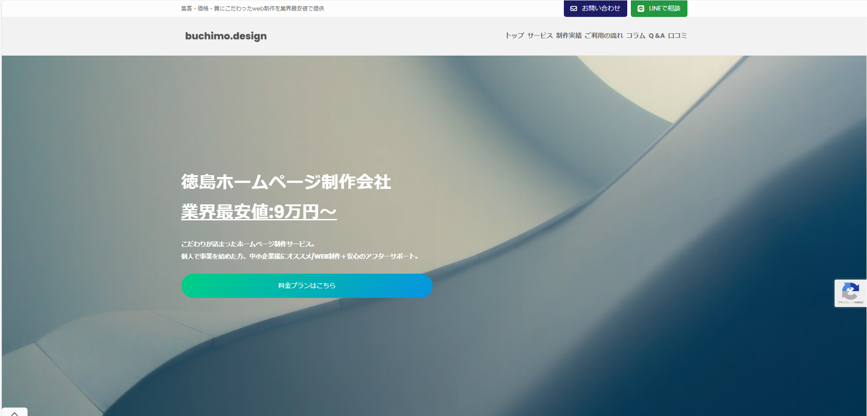Click the 価格 link in tagline
This screenshot has height=416, width=867.
point(203,9)
